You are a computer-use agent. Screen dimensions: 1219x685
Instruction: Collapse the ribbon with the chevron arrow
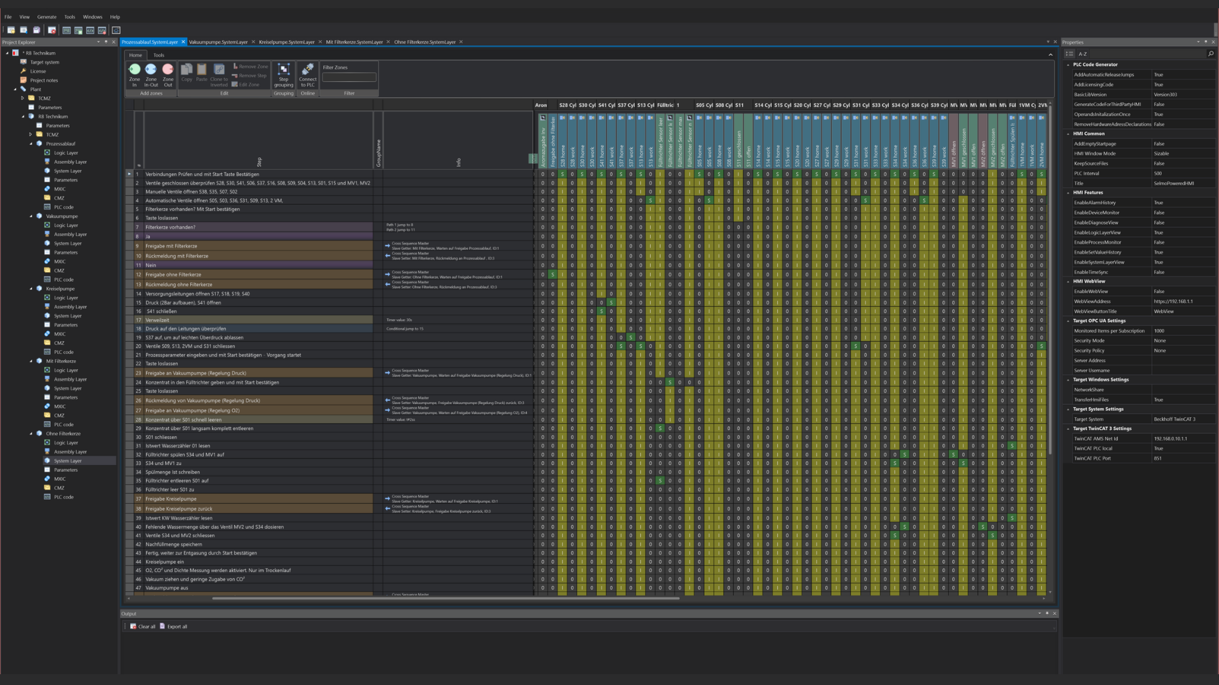(1050, 55)
